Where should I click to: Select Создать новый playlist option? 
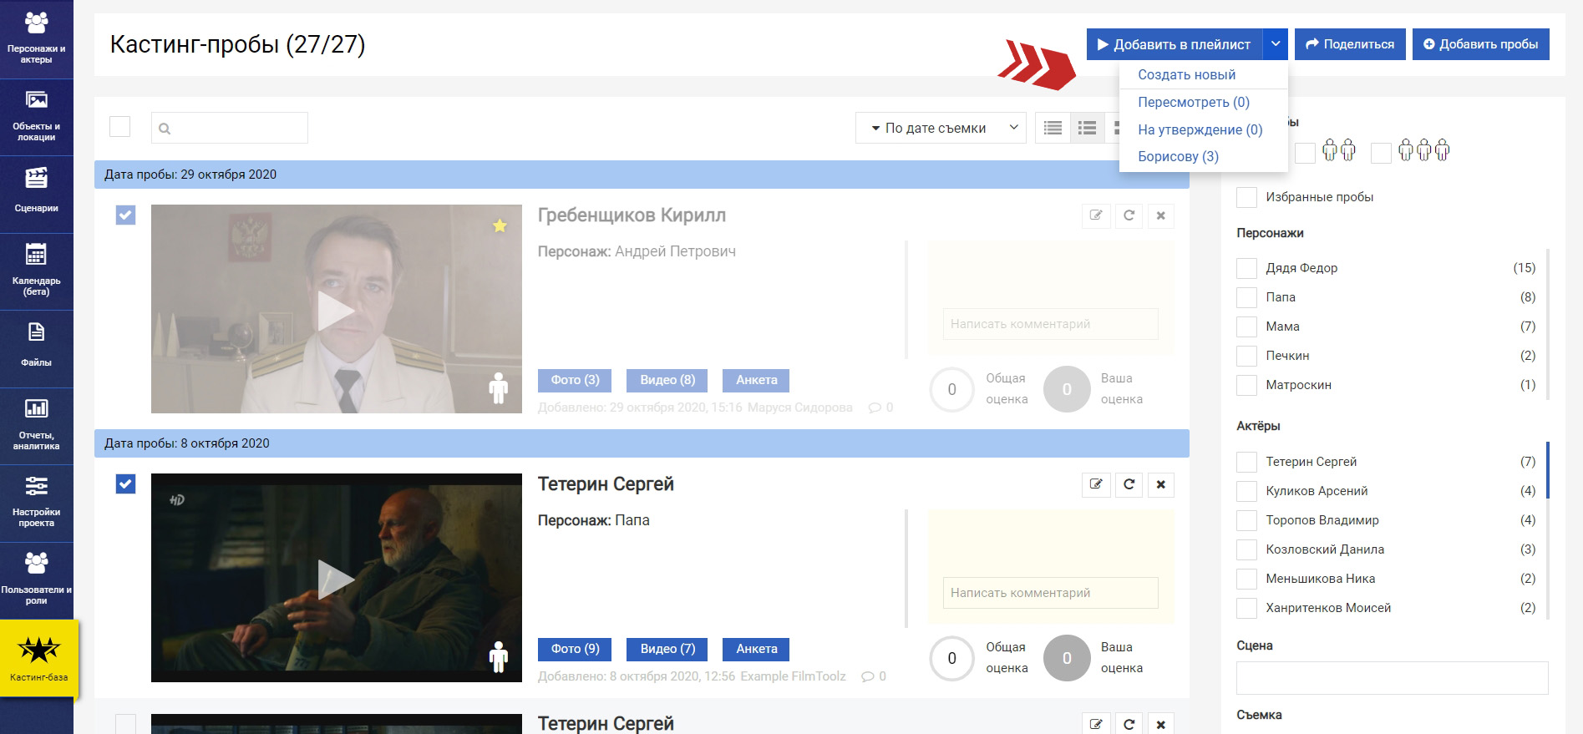(x=1186, y=74)
